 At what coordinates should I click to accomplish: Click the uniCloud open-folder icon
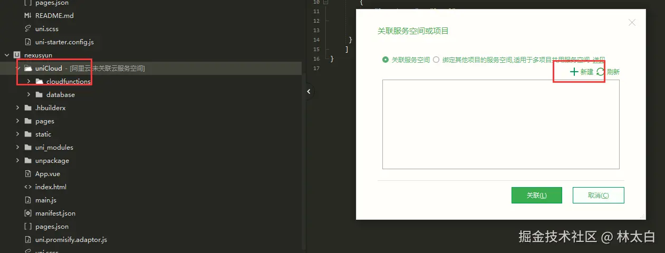[x=28, y=68]
